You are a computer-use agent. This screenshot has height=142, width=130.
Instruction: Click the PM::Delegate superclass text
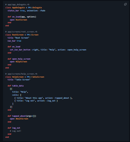35,8
